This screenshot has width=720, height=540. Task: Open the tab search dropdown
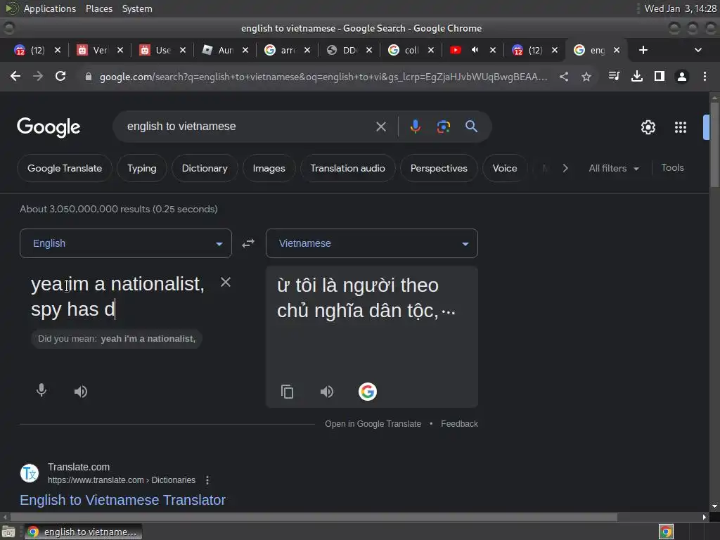698,50
